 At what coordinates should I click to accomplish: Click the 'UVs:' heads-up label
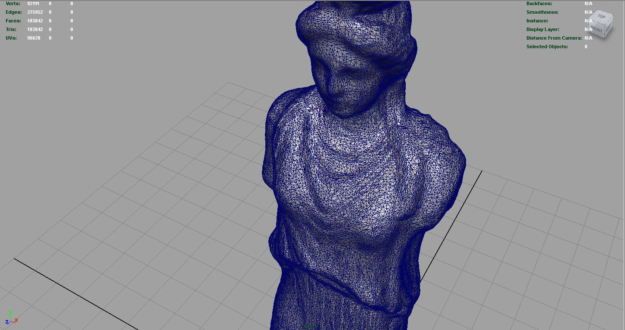click(x=12, y=38)
